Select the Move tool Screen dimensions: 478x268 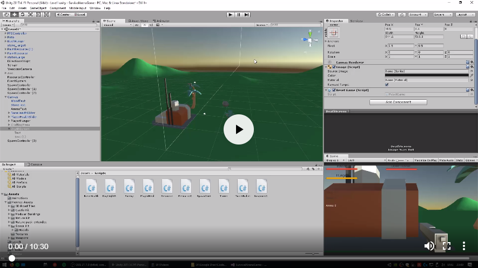[x=15, y=15]
